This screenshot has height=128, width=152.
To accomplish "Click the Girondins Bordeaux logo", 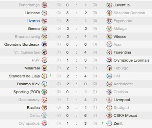I will (44, 44).
